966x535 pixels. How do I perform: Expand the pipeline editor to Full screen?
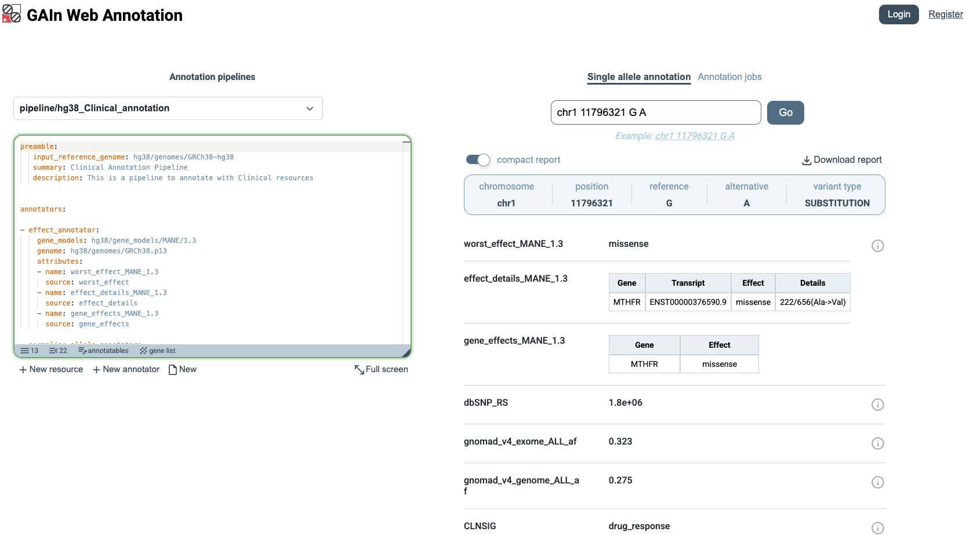(382, 369)
